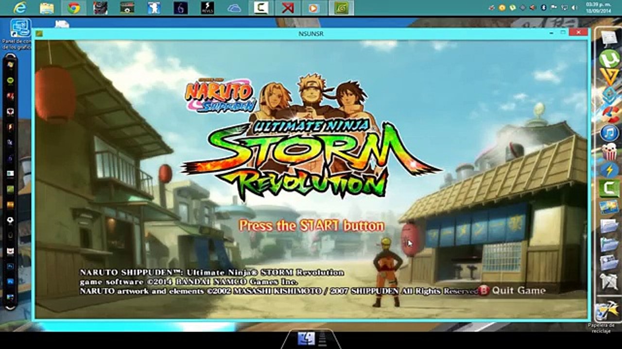Click the BANDAI NAMCO Games copyright line
Screen dimensions: 622x349
click(x=189, y=282)
